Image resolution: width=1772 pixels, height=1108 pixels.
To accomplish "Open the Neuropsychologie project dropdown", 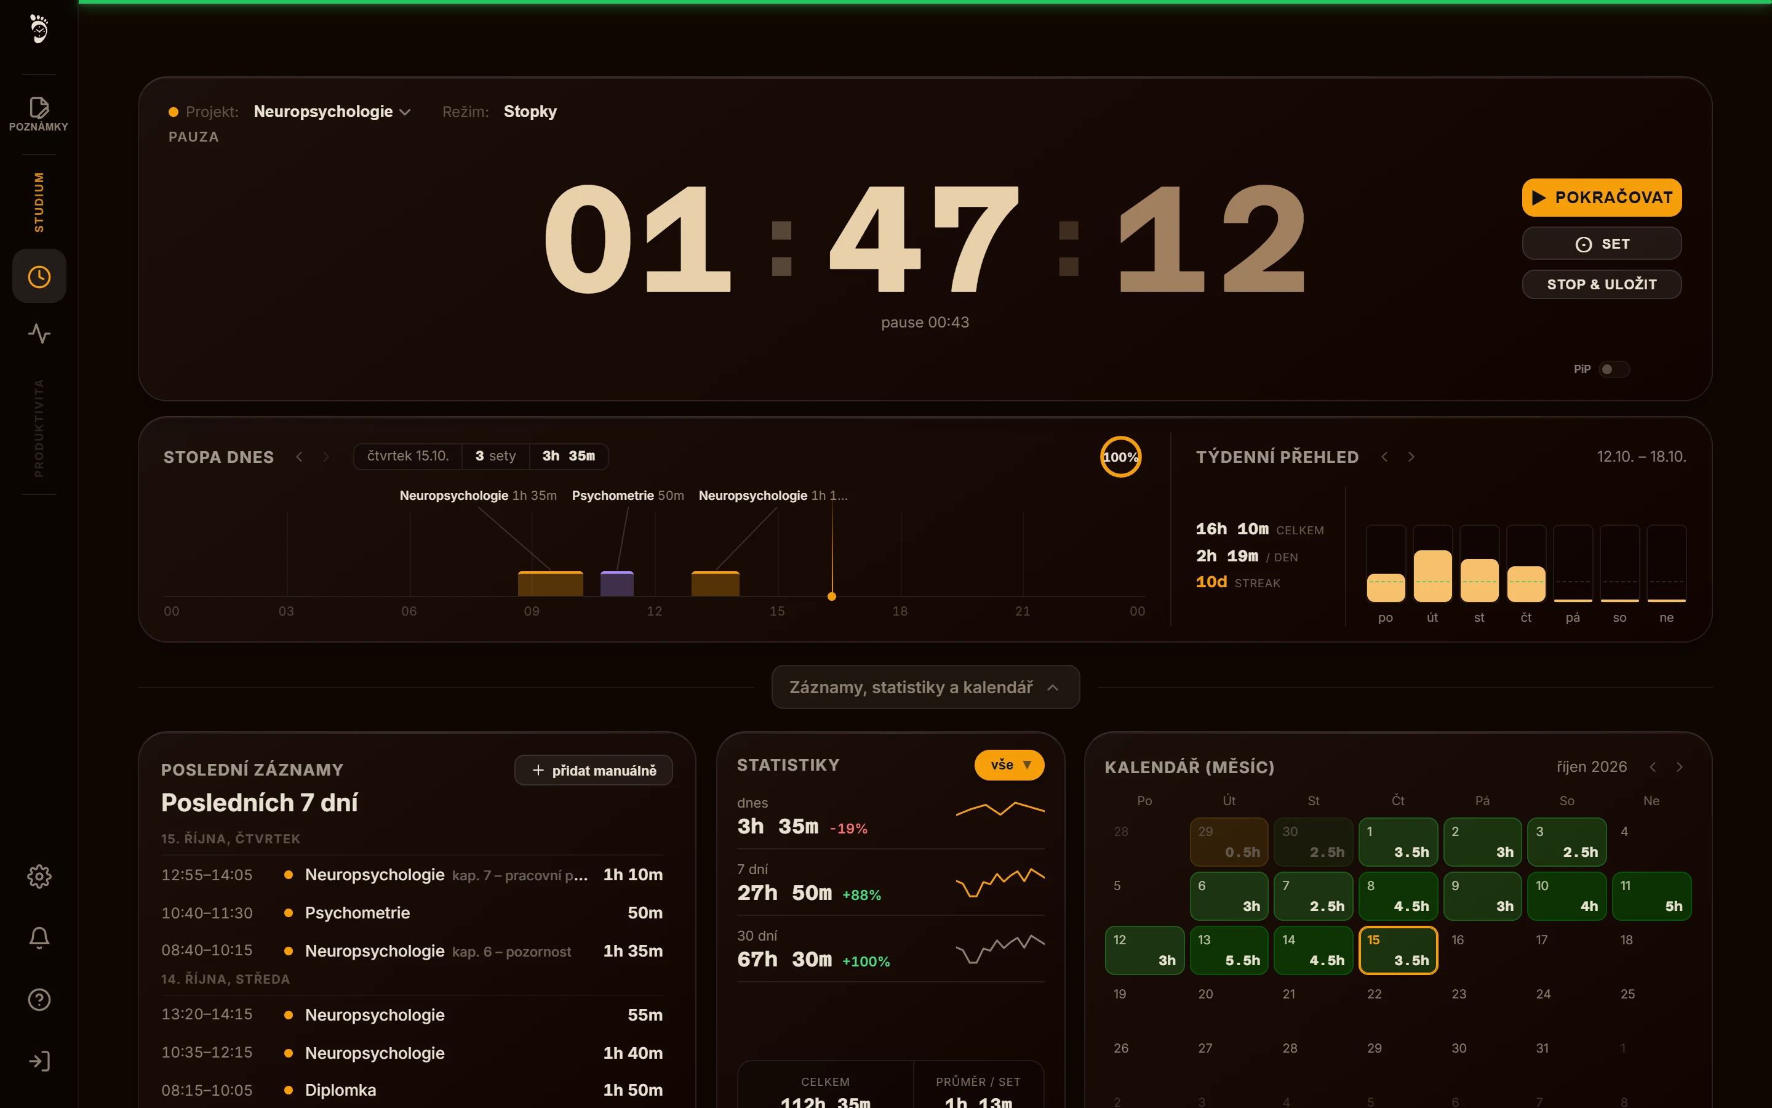I will tap(332, 111).
